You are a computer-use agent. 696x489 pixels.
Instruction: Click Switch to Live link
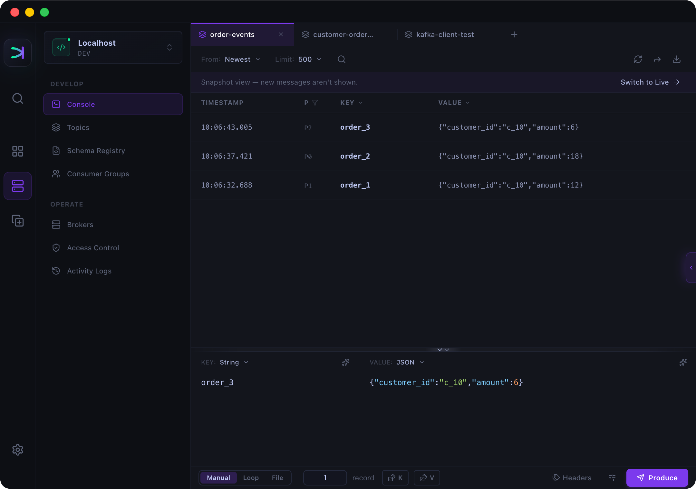[650, 82]
